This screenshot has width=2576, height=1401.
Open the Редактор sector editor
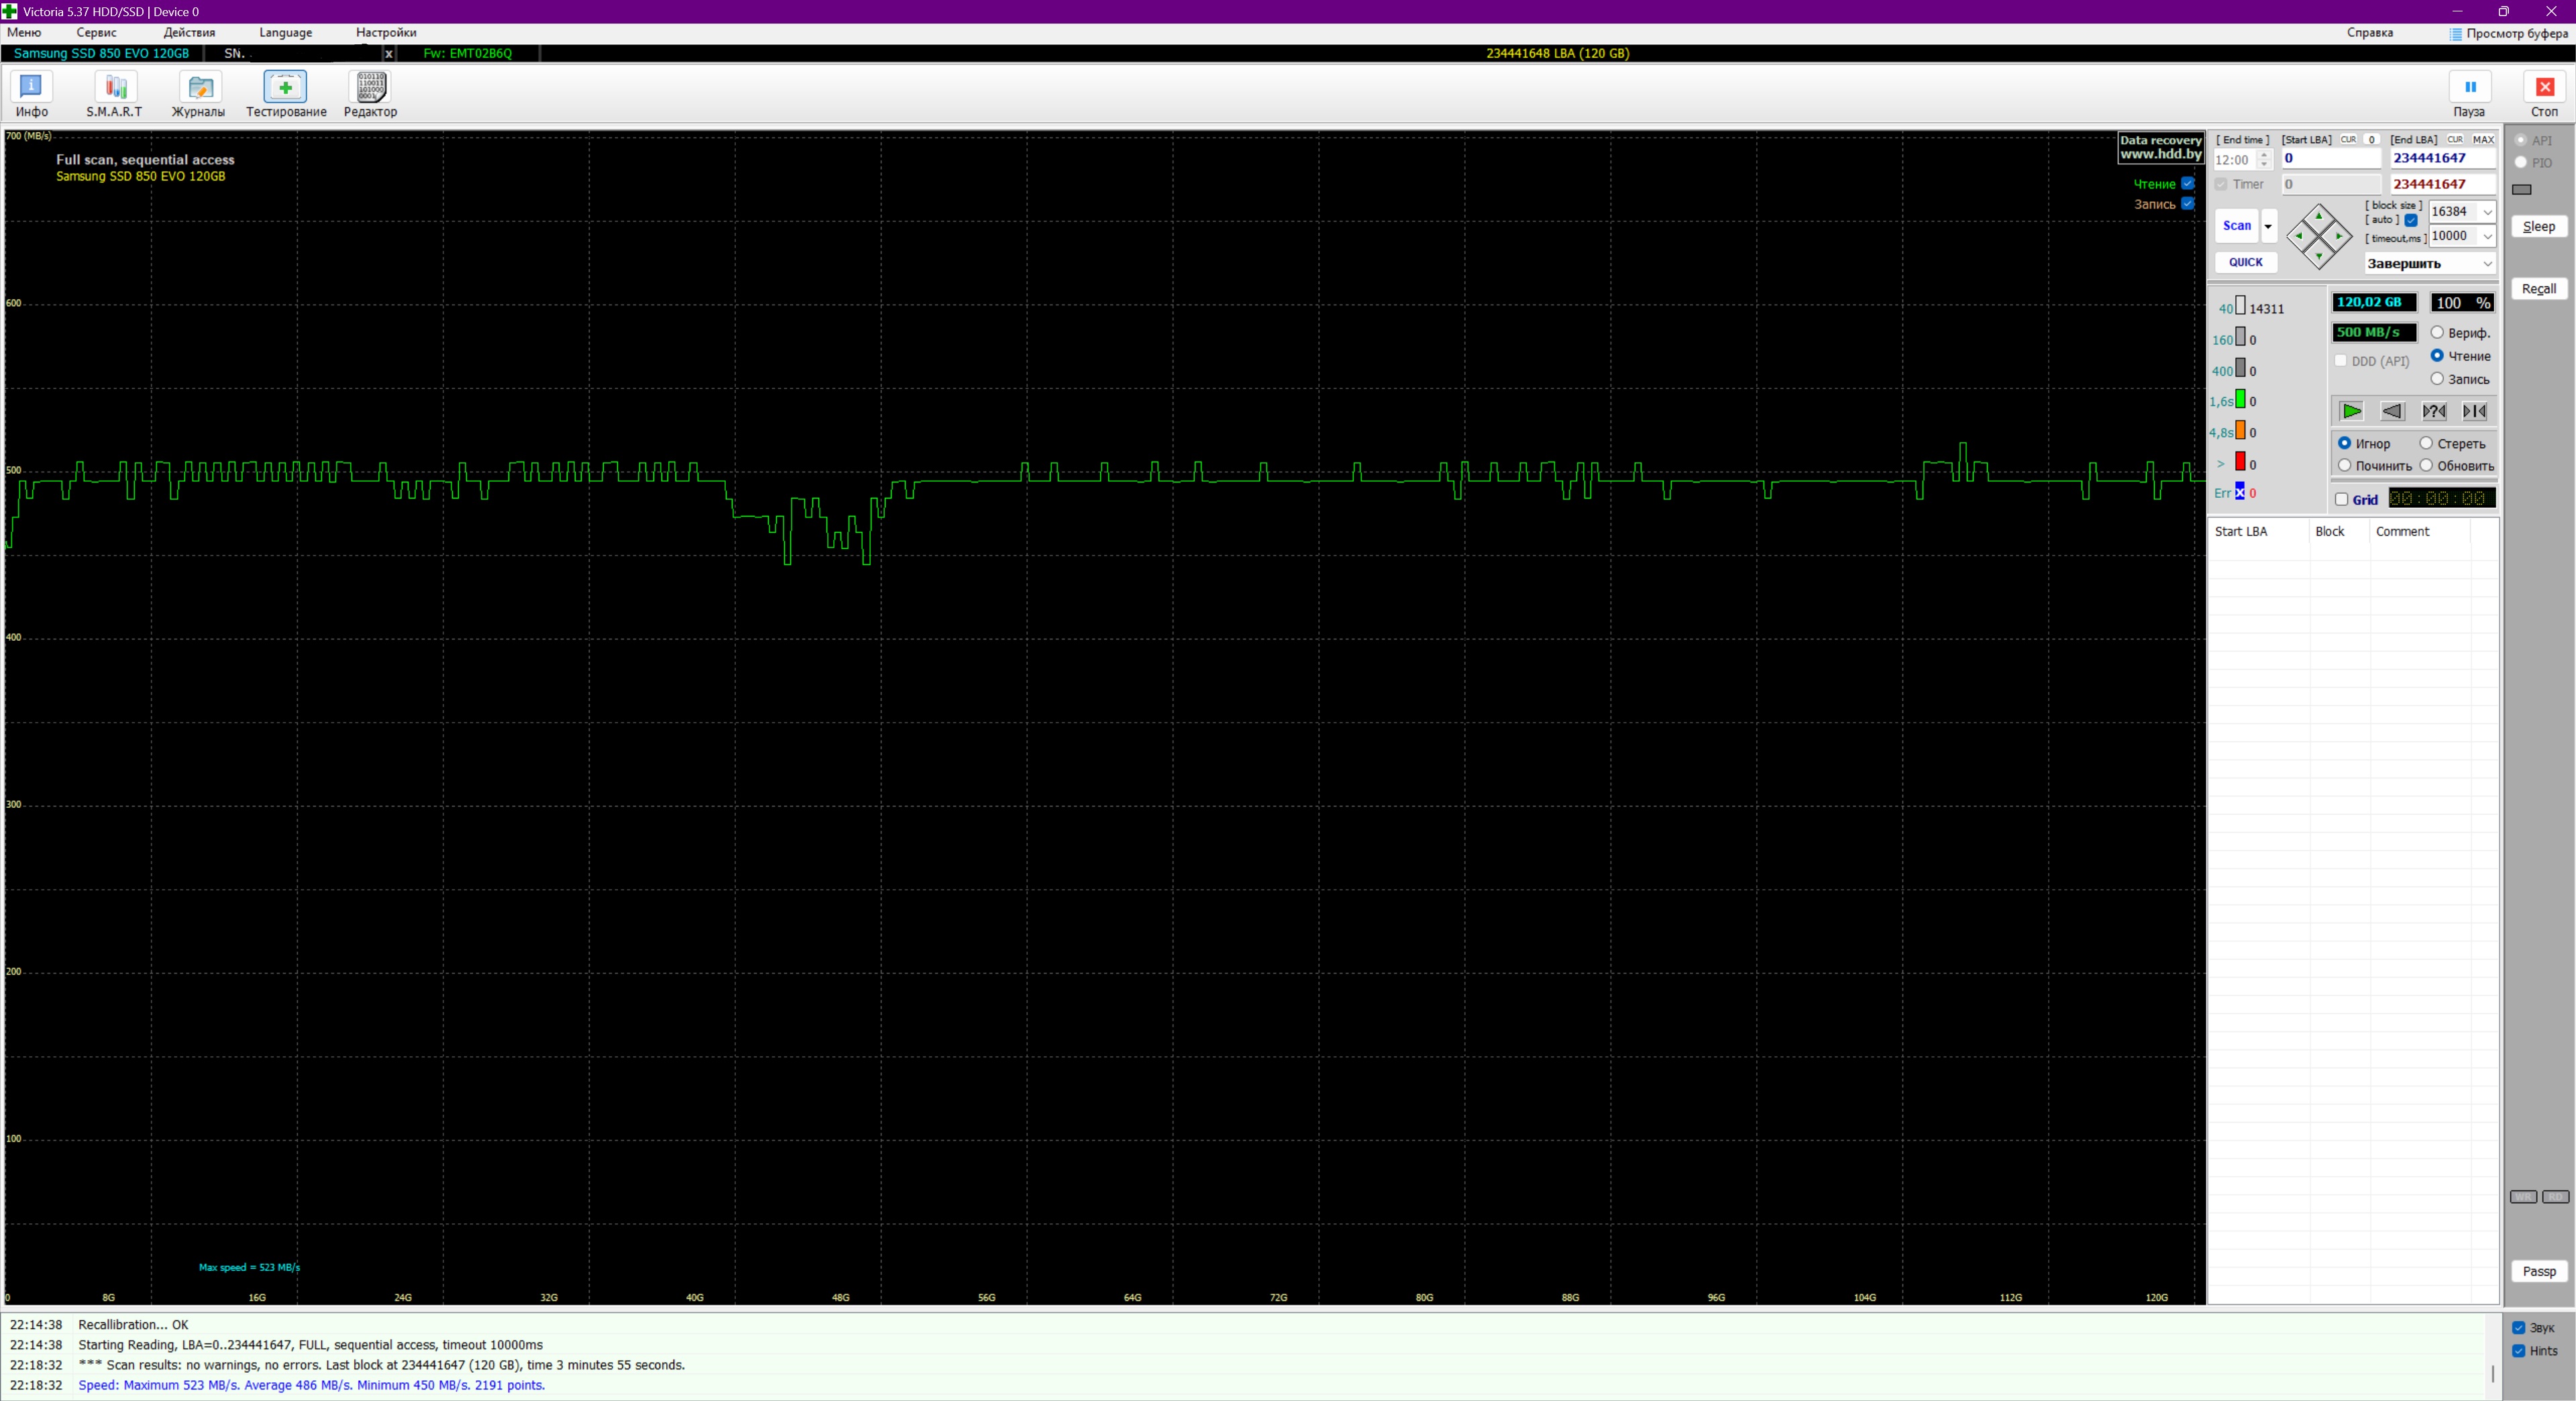pyautogui.click(x=370, y=94)
